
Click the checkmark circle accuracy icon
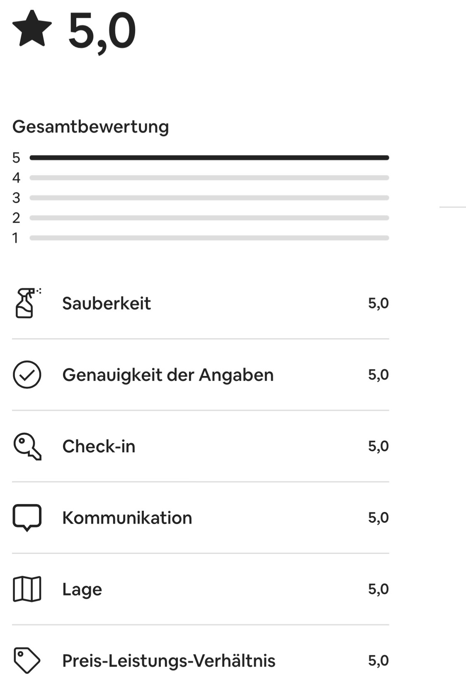tap(27, 375)
